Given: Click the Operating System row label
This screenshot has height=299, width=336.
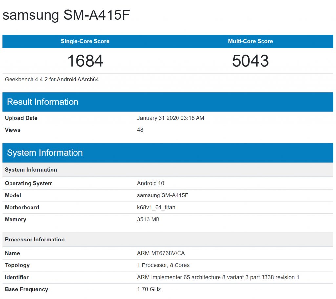Looking at the screenshot, I should point(29,183).
